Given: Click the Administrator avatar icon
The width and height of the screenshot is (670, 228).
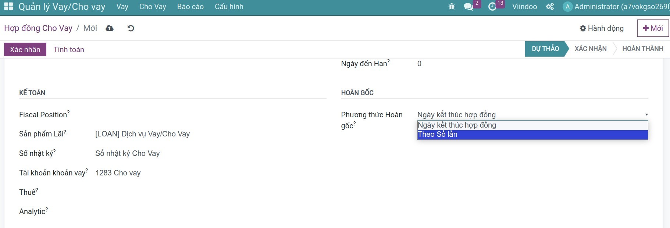Looking at the screenshot, I should pyautogui.click(x=567, y=7).
